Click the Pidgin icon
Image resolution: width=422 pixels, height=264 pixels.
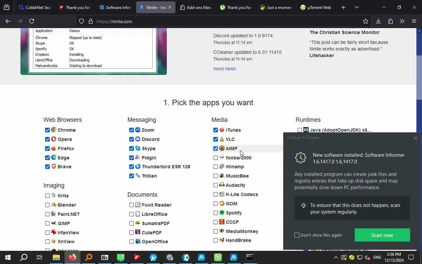(138, 158)
